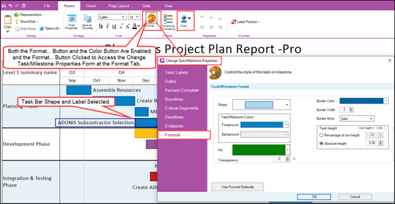395x204 pixels.
Task: Open Conditional Formatting
Action: (168, 22)
